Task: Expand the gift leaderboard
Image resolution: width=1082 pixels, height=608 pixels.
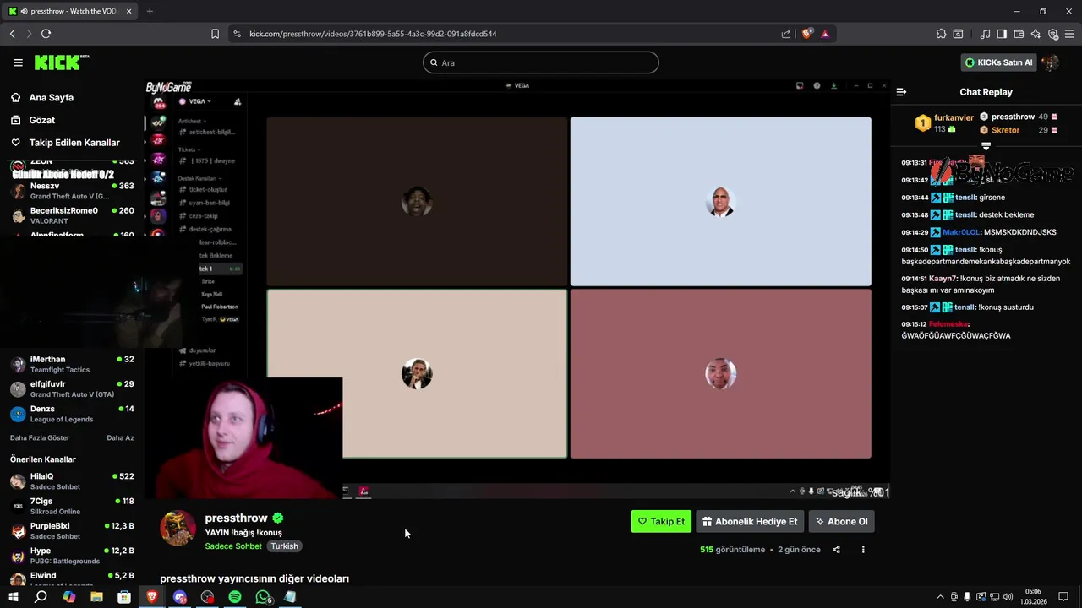Action: click(986, 146)
